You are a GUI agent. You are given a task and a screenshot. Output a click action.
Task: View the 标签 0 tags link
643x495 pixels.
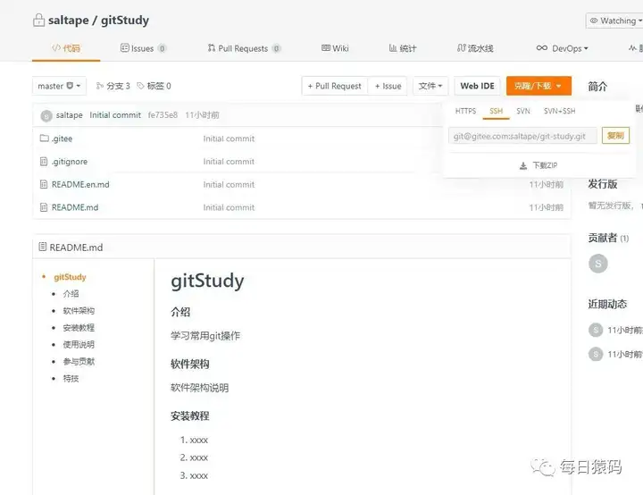[154, 86]
